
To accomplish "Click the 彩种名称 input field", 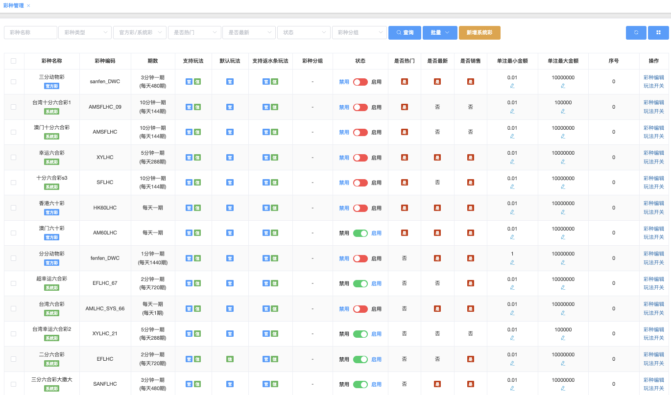I will pyautogui.click(x=30, y=33).
